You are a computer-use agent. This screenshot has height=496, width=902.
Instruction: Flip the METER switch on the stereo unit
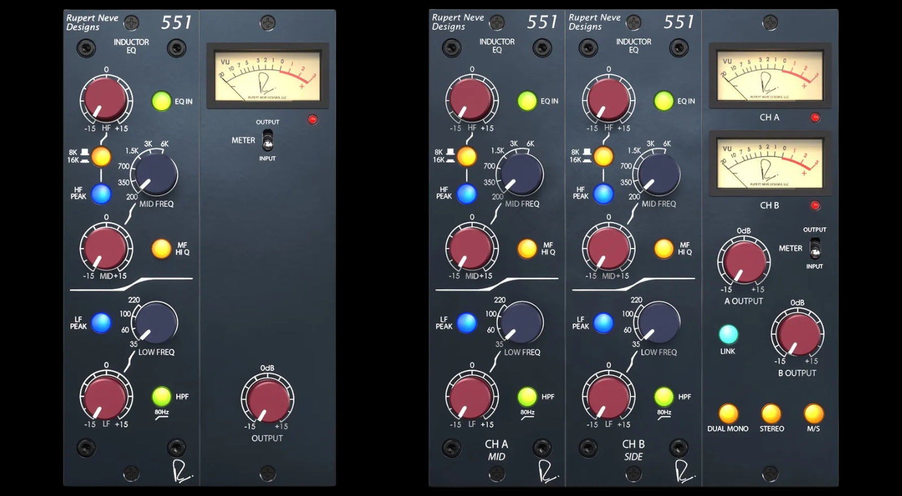click(815, 248)
